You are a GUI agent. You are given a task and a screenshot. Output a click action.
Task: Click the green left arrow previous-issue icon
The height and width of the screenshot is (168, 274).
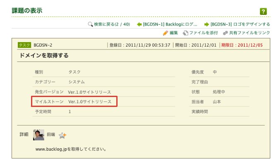[x=139, y=24]
